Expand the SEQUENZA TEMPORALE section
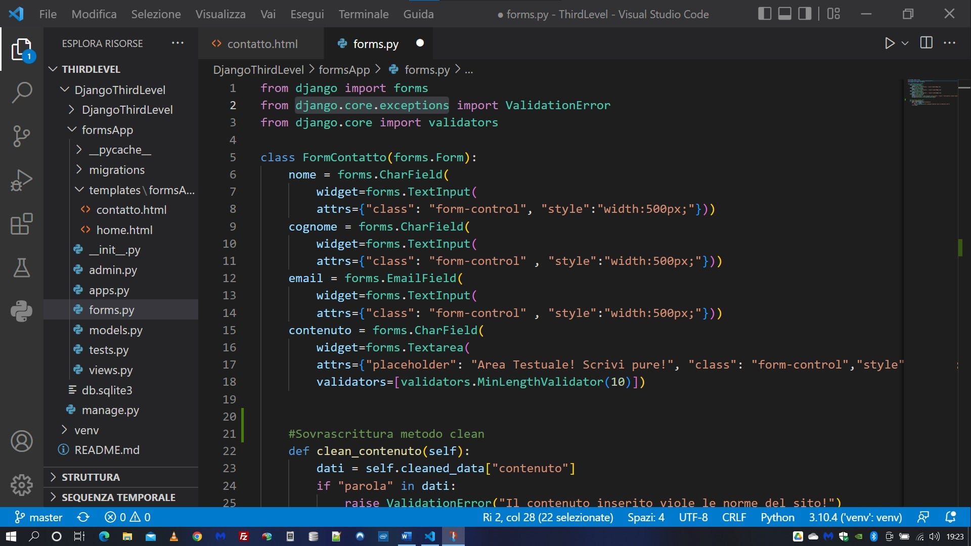The height and width of the screenshot is (546, 971). (x=120, y=497)
